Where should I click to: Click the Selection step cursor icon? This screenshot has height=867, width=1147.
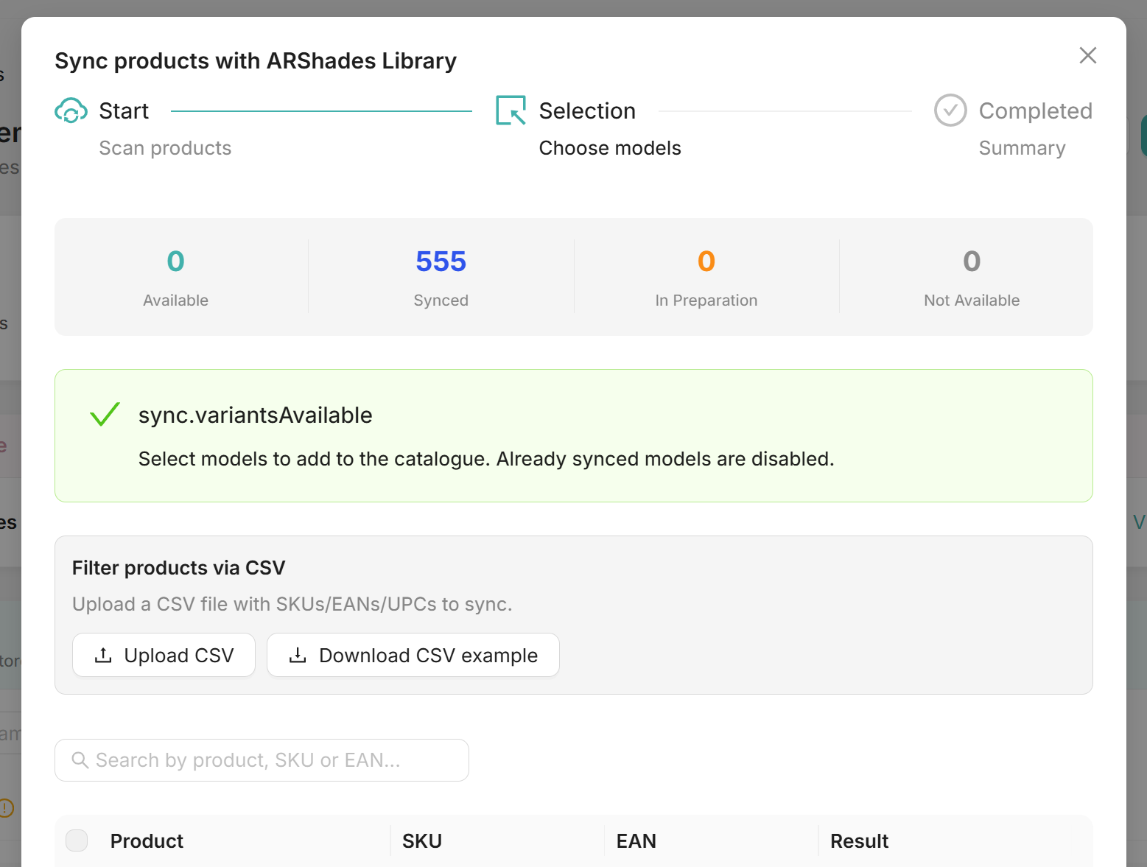[x=511, y=110]
